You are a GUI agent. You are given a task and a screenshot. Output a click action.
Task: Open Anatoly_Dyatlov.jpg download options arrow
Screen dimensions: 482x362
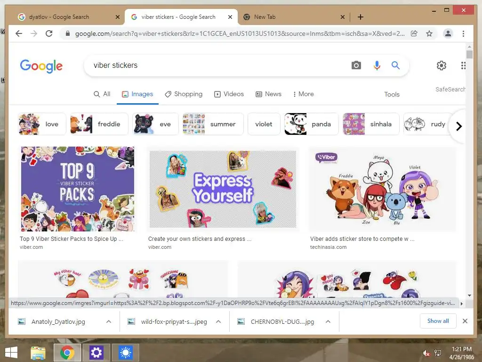coord(109,321)
